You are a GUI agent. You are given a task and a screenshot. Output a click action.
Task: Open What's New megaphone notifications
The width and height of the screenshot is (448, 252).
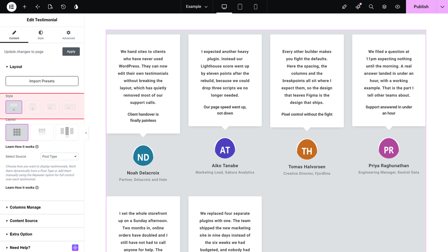[358, 7]
